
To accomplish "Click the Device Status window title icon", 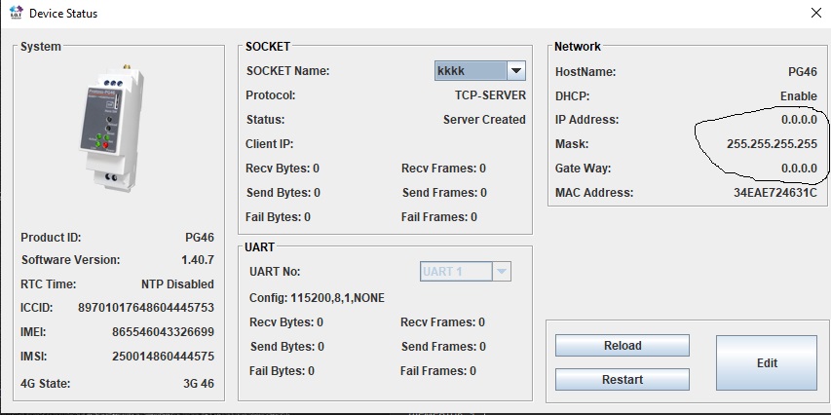I will coord(15,14).
